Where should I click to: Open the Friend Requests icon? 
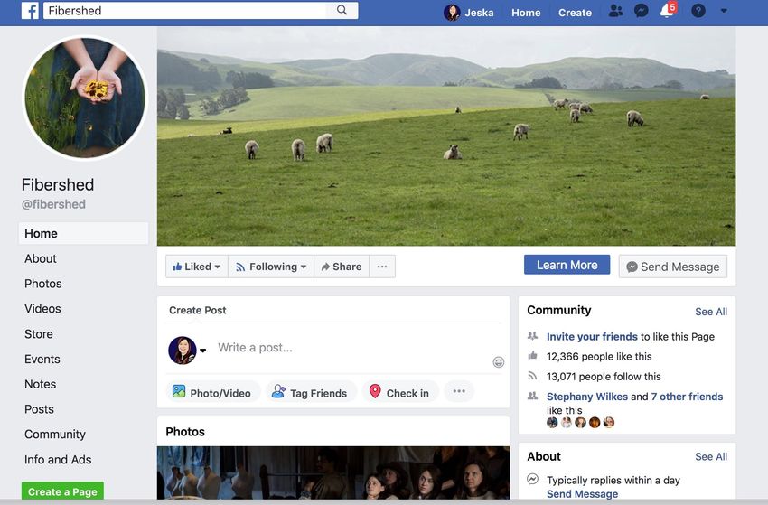615,11
